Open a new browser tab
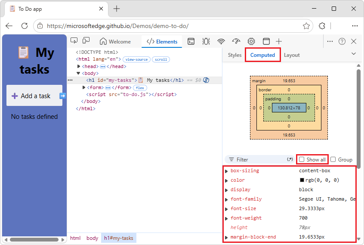The height and width of the screenshot is (245, 364). click(x=117, y=9)
